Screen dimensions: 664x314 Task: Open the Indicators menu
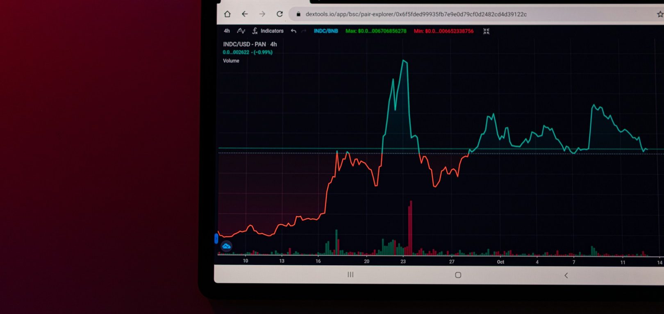(268, 31)
